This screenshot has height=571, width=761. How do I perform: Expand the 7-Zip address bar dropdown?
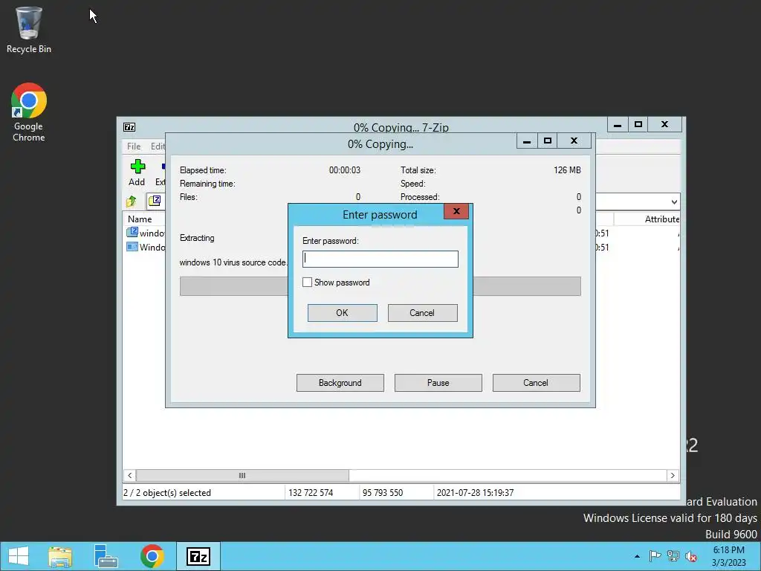pyautogui.click(x=674, y=202)
